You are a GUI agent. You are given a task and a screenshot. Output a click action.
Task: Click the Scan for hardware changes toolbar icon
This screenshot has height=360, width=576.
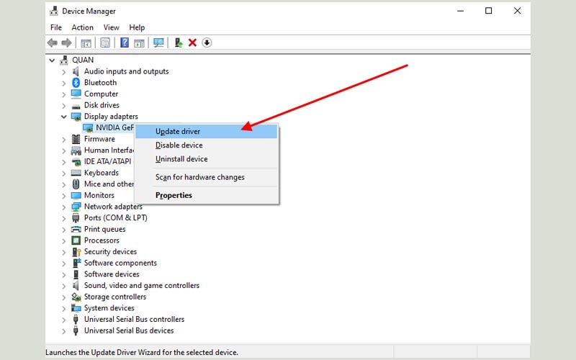click(158, 43)
